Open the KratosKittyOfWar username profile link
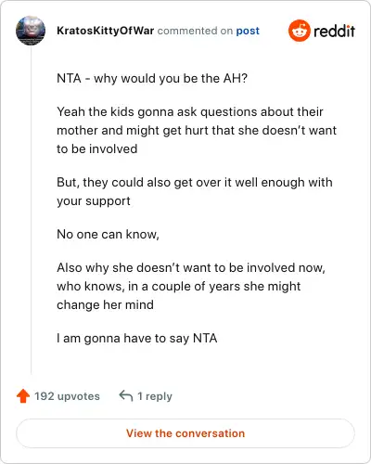The height and width of the screenshot is (464, 371). tap(106, 31)
